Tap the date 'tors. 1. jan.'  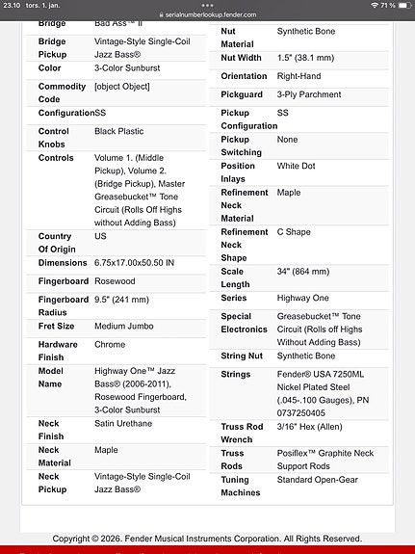[x=42, y=6]
